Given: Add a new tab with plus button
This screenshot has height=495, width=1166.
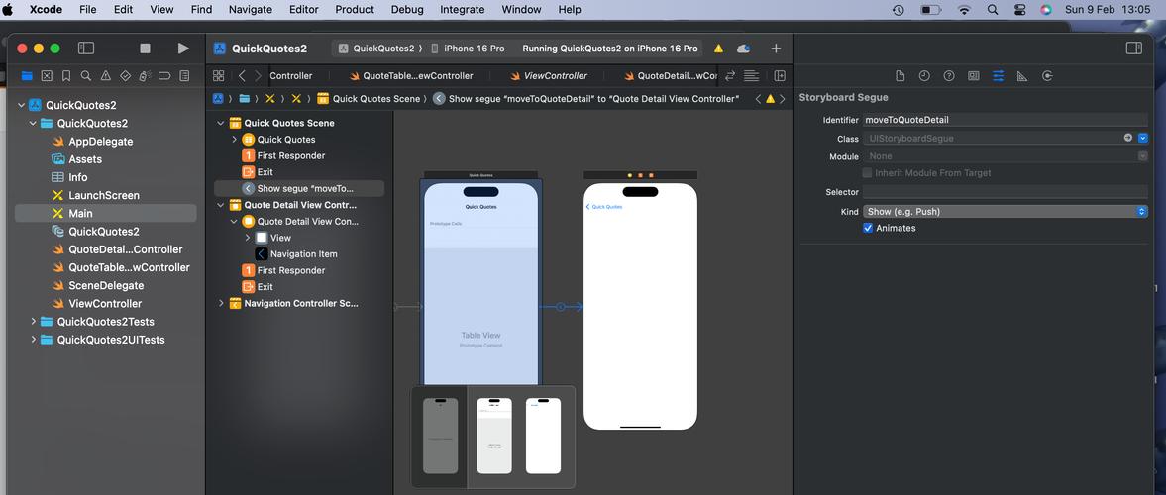Looking at the screenshot, I should (776, 49).
